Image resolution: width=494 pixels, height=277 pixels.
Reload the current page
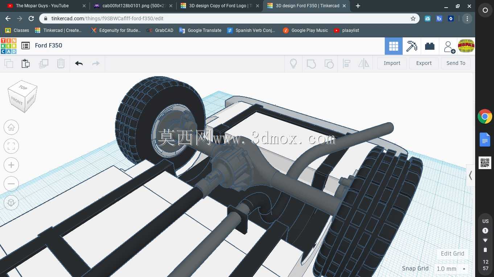[x=31, y=18]
